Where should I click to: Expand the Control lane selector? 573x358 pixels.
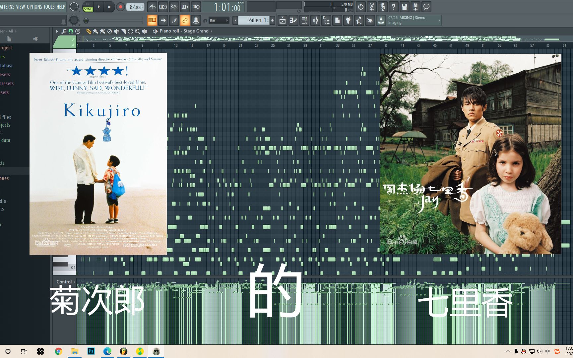[x=66, y=282]
